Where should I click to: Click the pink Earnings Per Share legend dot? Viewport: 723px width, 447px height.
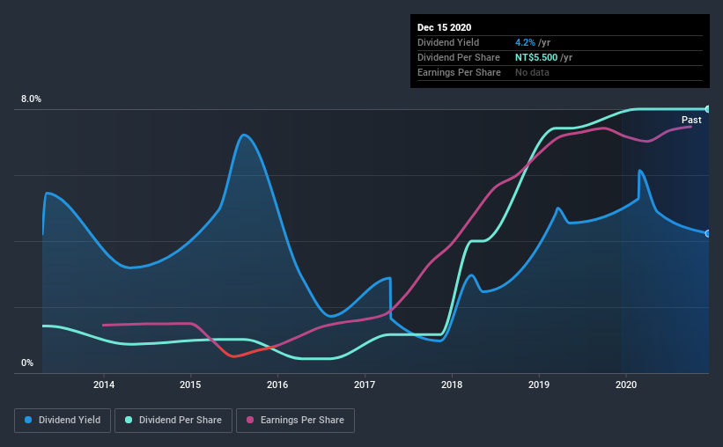click(x=250, y=420)
